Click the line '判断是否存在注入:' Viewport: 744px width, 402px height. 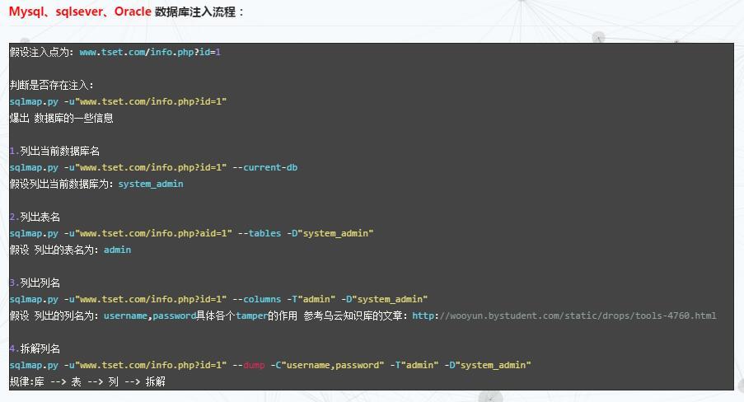[x=52, y=85]
